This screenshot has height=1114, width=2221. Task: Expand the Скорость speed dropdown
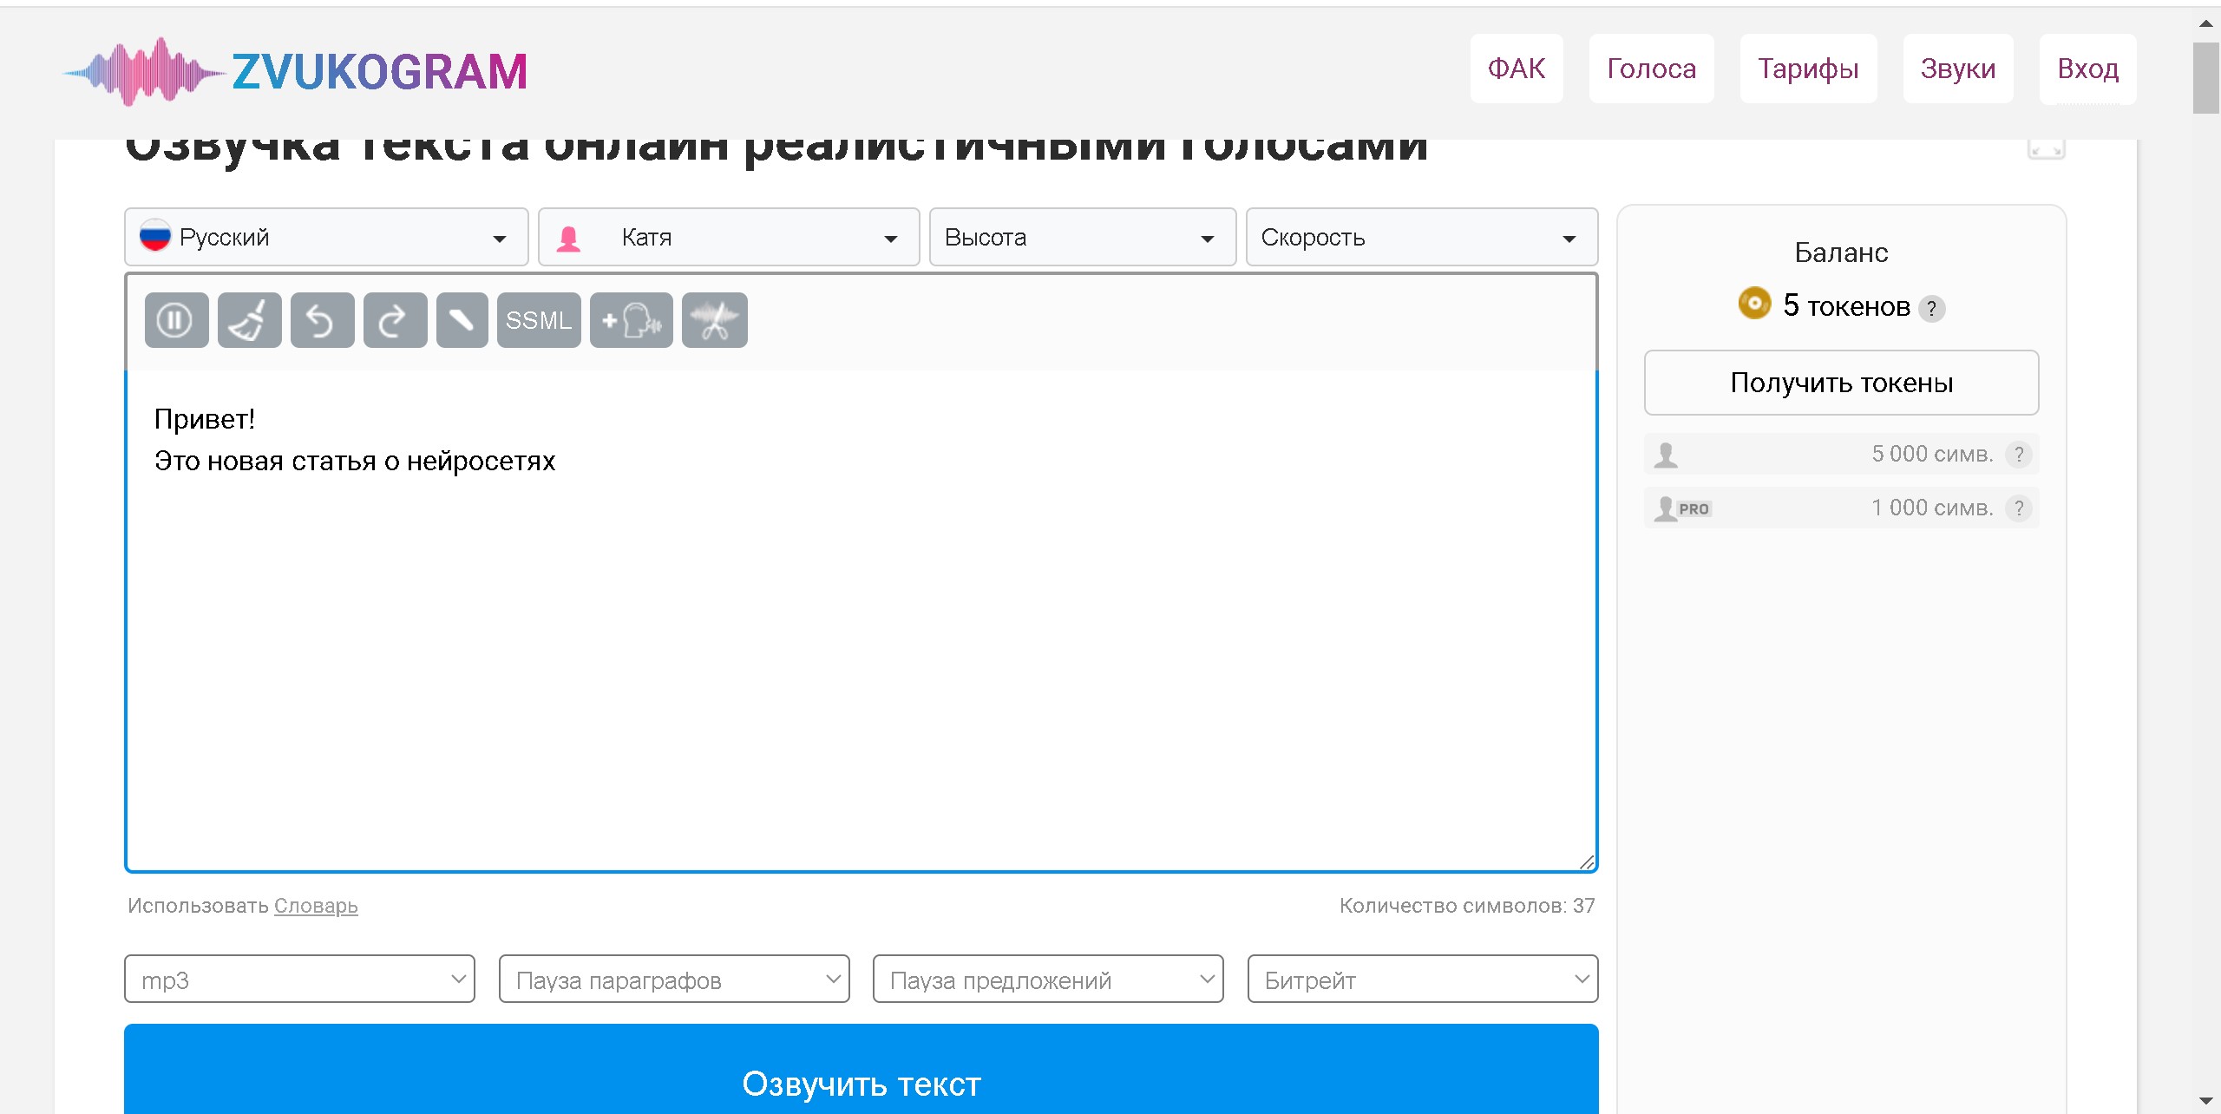point(1421,237)
